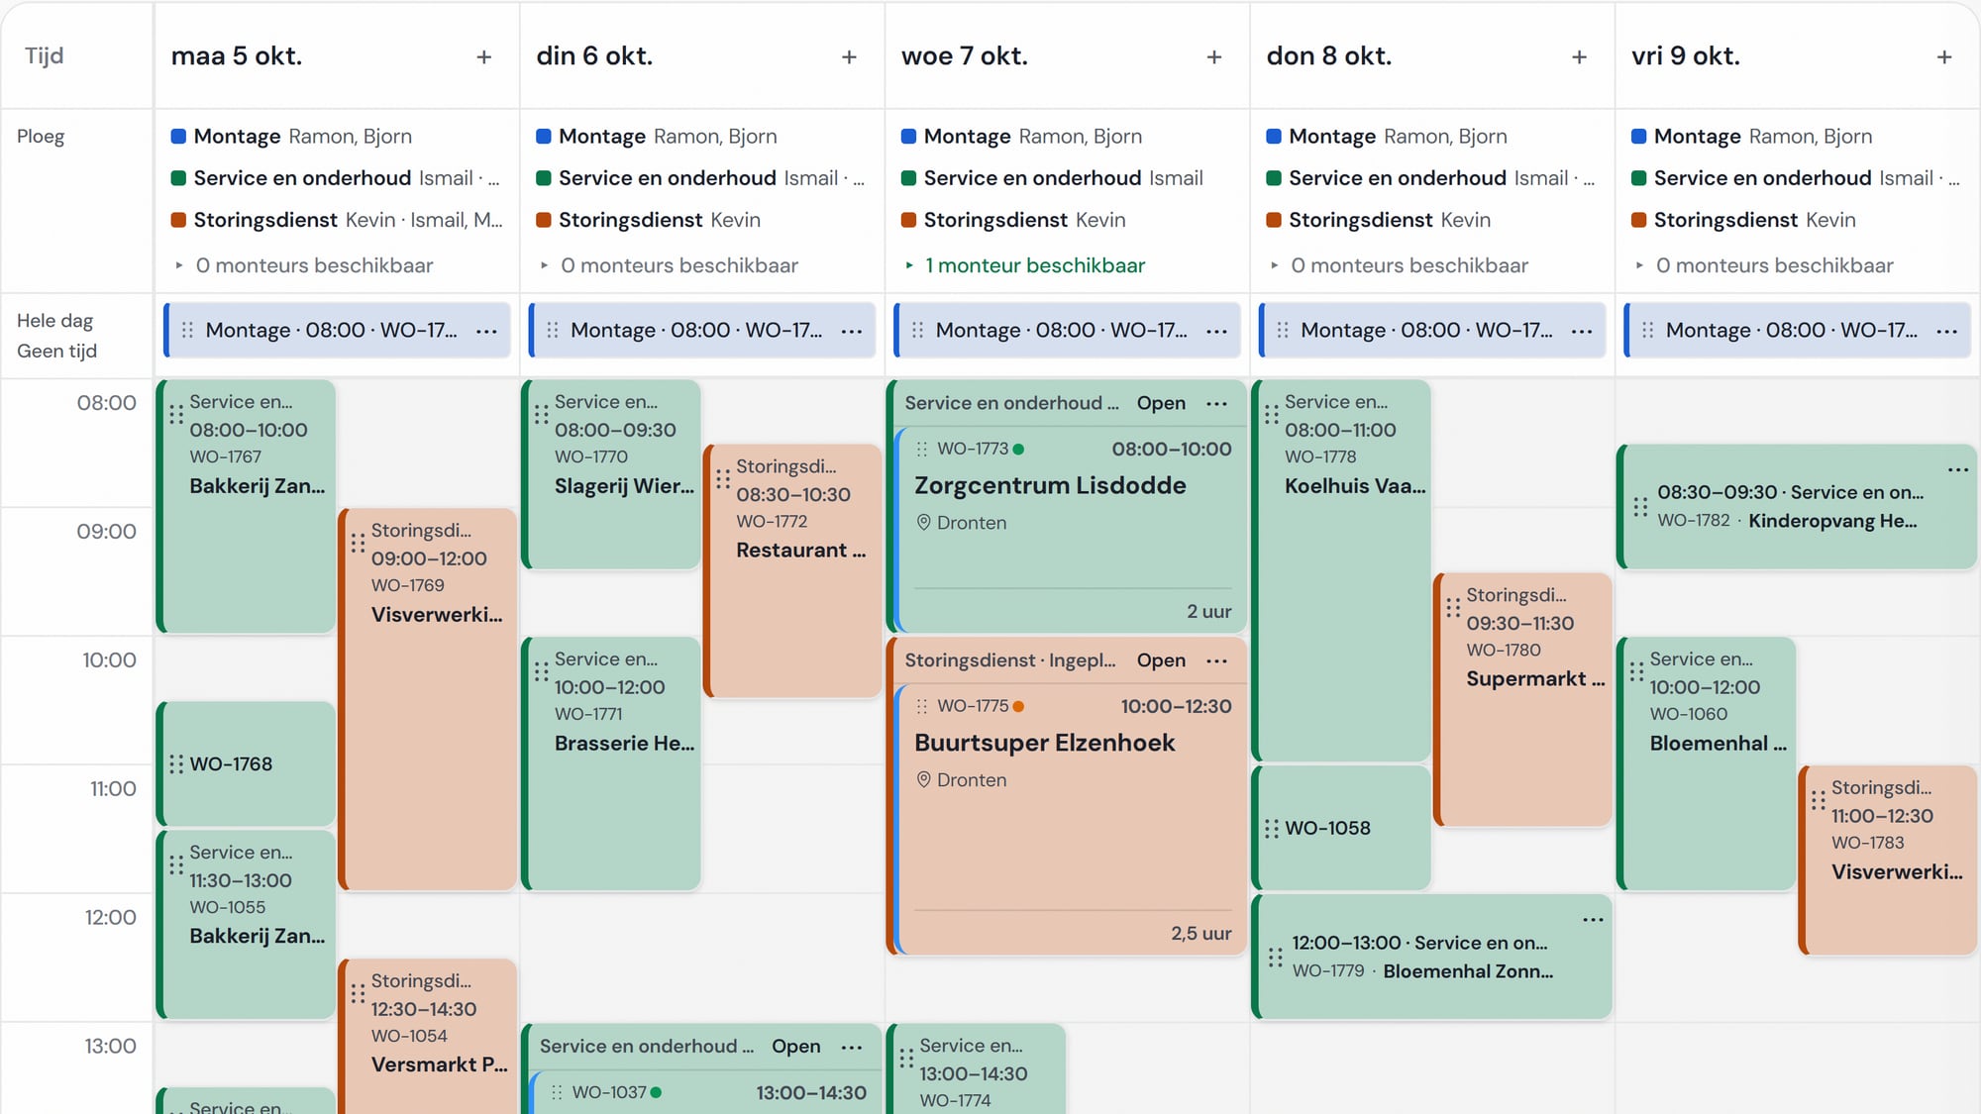This screenshot has width=1981, height=1114.
Task: Add item to vri 9 okt. with plus
Action: [1944, 57]
